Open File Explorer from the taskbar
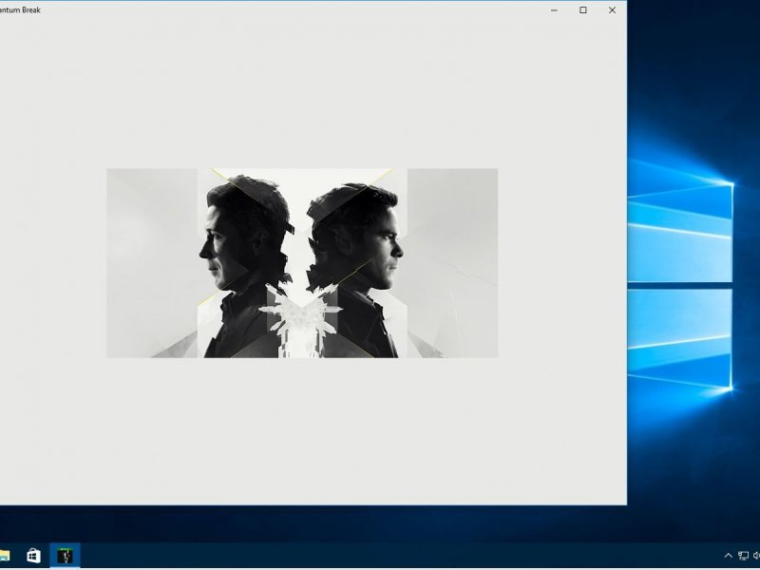The image size is (760, 570). click(x=5, y=556)
